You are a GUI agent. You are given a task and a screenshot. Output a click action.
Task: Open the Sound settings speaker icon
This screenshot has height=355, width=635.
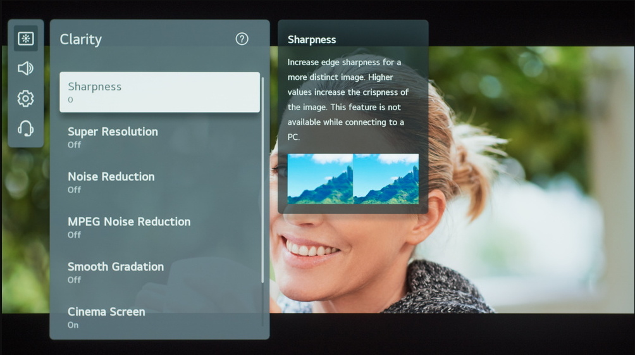(x=25, y=68)
